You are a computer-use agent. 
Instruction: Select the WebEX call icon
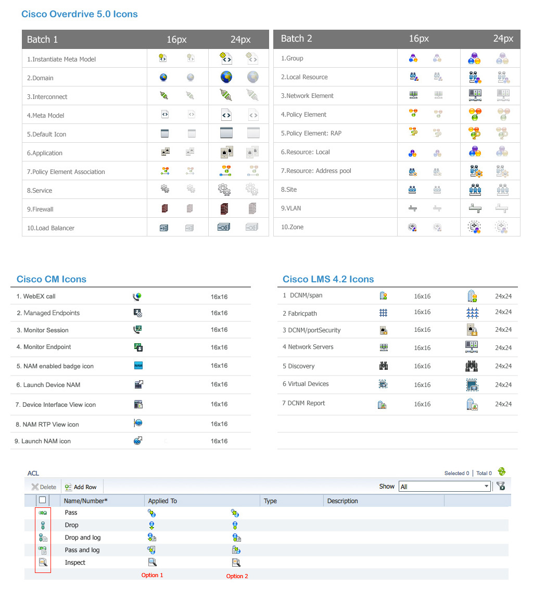tap(137, 297)
